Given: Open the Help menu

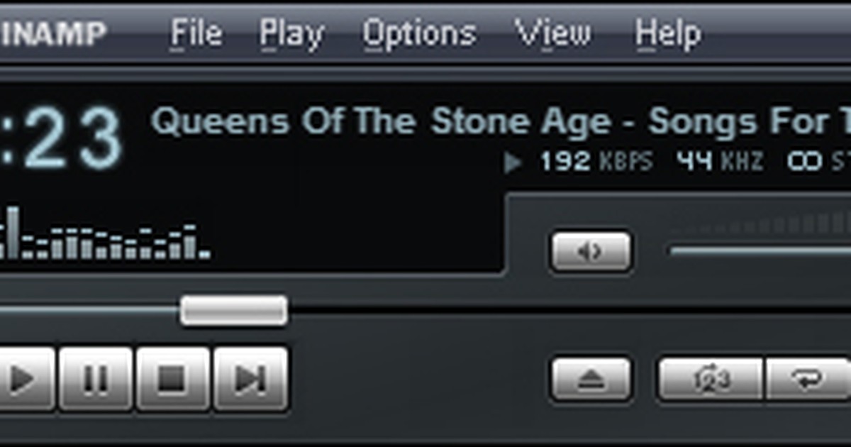Looking at the screenshot, I should click(x=667, y=33).
